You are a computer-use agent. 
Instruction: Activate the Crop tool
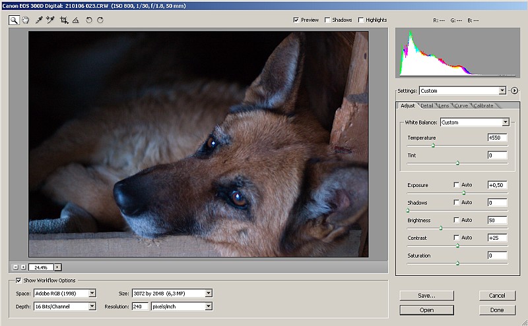pyautogui.click(x=64, y=20)
